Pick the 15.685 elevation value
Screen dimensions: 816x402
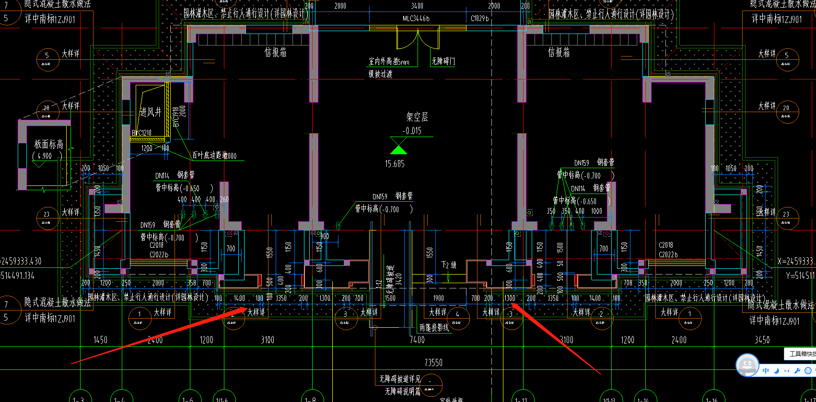[x=395, y=164]
